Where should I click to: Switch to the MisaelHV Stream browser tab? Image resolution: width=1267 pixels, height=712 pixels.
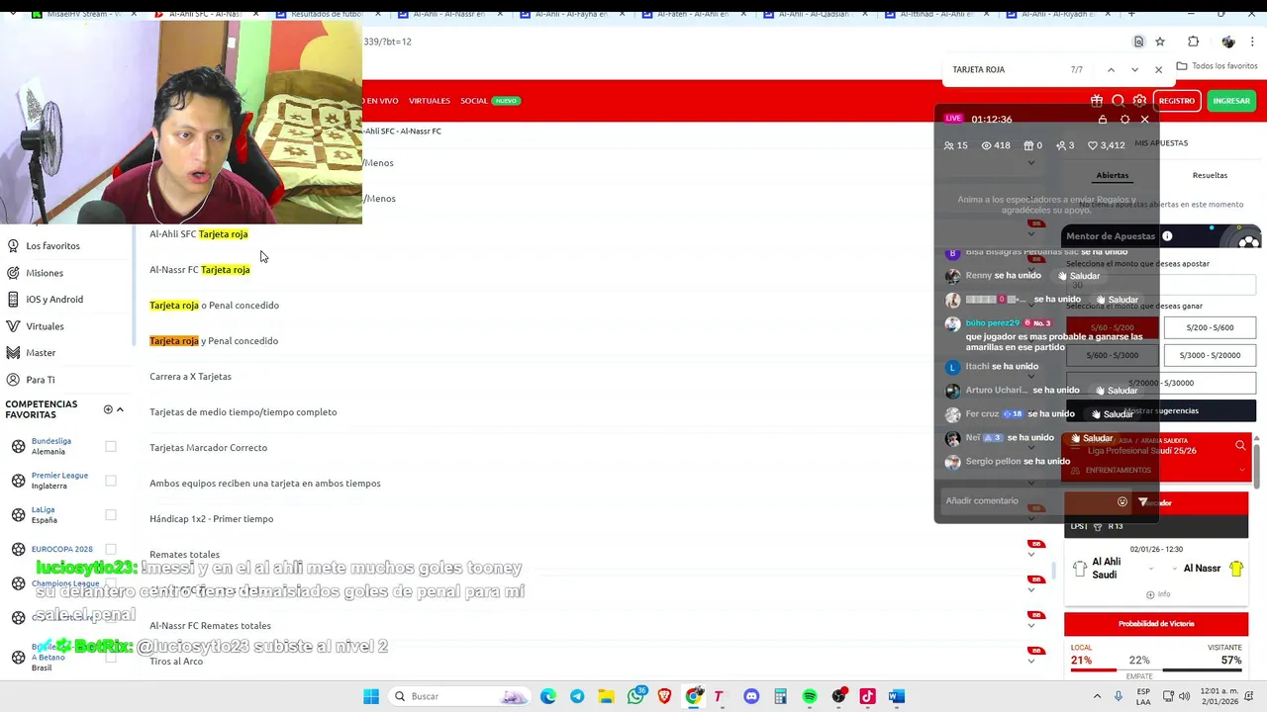click(x=84, y=14)
